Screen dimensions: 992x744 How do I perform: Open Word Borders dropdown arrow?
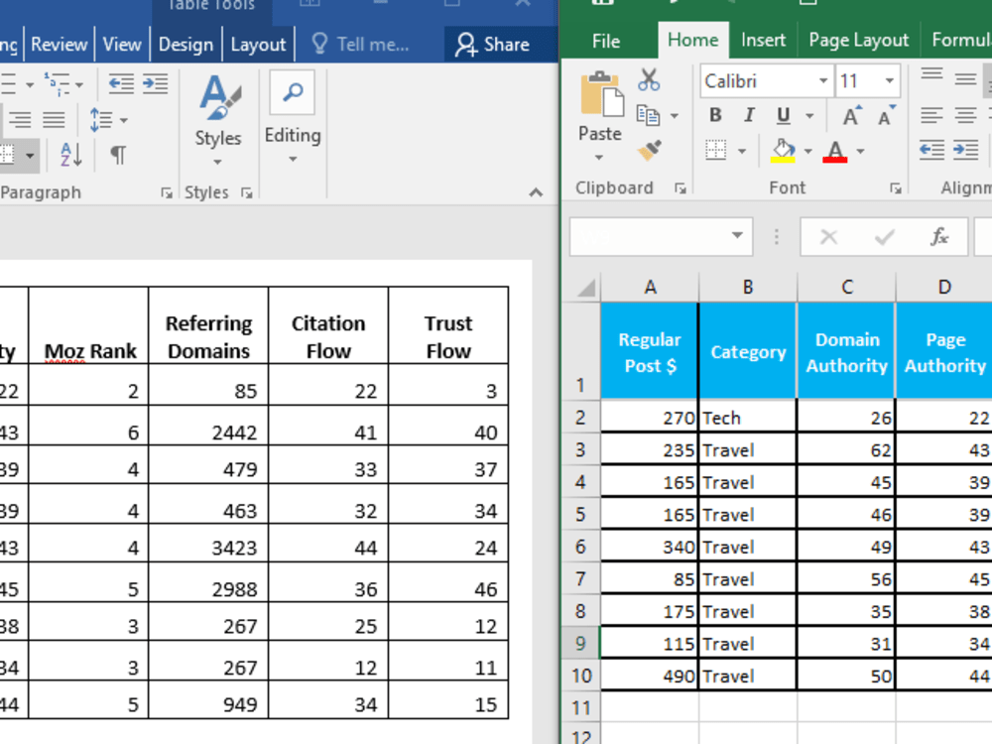click(30, 155)
